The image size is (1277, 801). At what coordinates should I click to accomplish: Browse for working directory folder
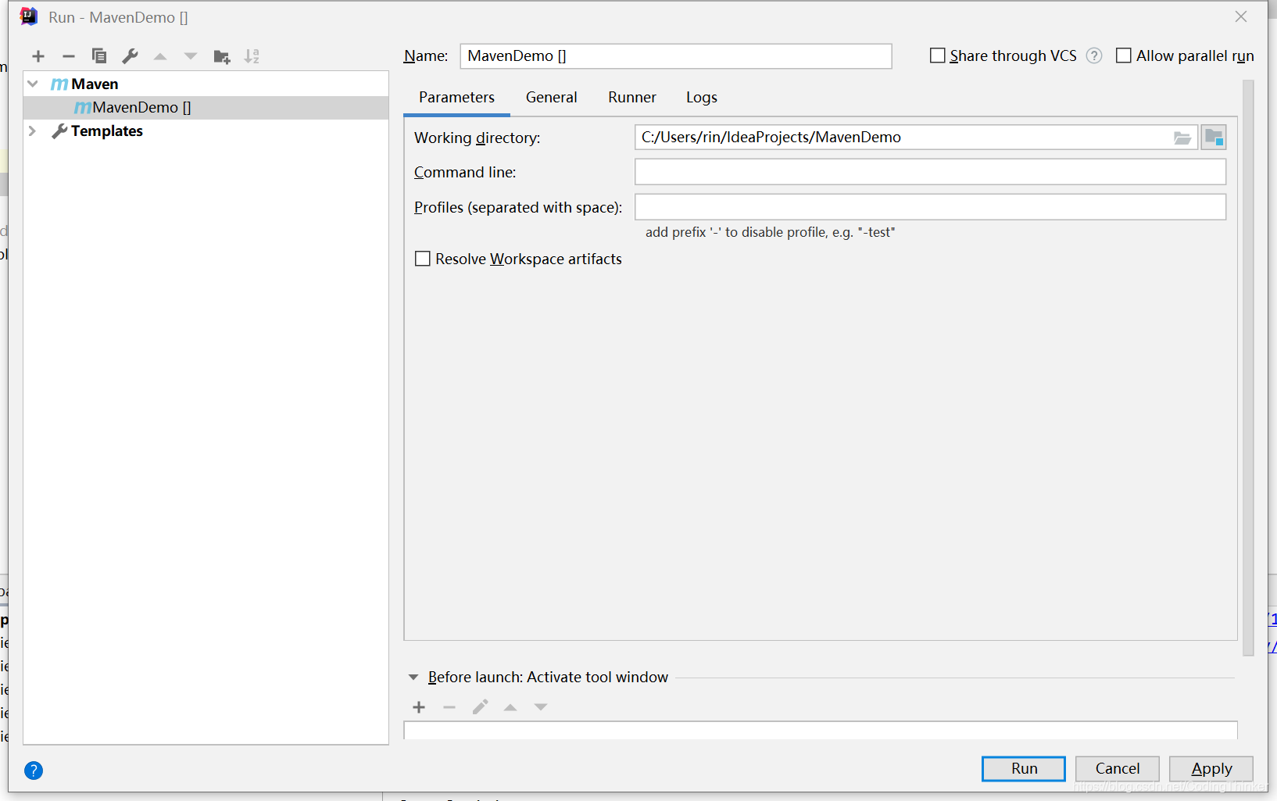coord(1182,138)
